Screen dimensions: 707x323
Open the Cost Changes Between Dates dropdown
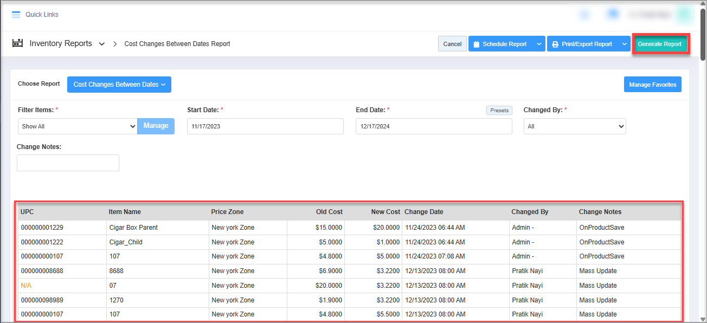[x=119, y=85]
